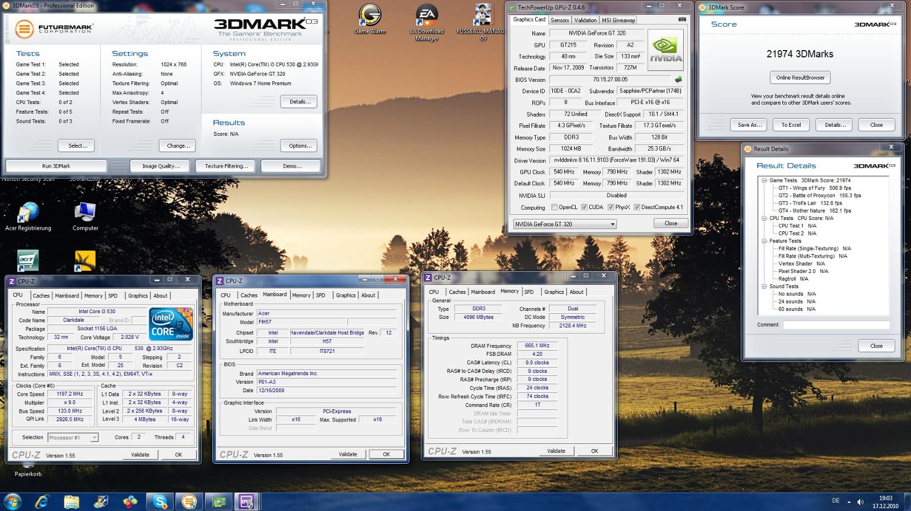Screen dimensions: 911x511
Task: Click the Image Quality... button
Action: pos(161,166)
